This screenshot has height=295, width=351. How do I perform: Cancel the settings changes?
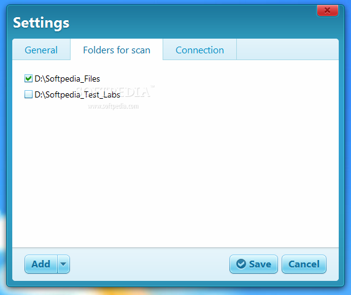tap(304, 264)
